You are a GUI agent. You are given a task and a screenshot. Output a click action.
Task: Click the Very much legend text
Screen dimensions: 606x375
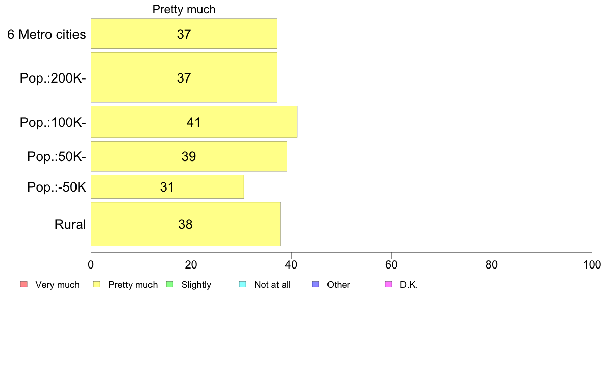tap(57, 285)
